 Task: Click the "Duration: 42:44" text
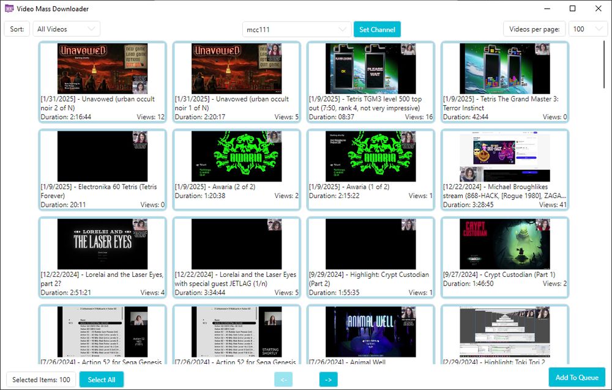coord(466,117)
